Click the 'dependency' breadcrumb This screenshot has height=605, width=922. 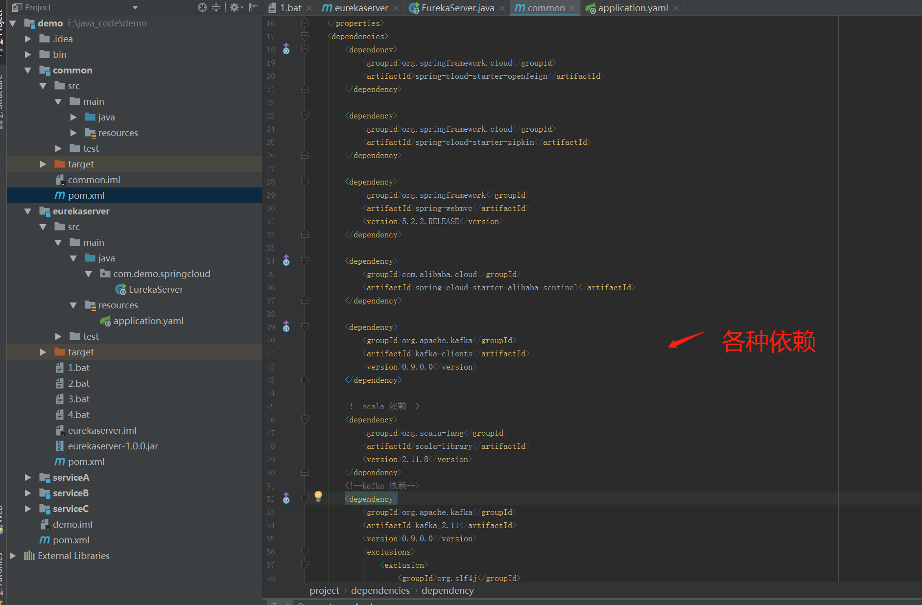[x=448, y=590]
